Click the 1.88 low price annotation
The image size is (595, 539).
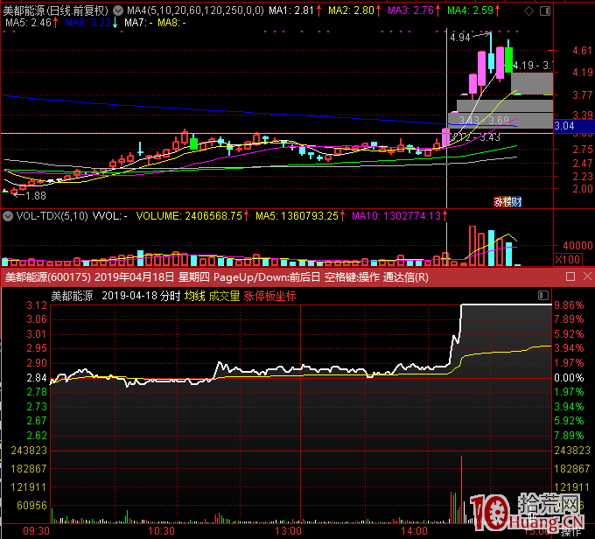pyautogui.click(x=36, y=196)
